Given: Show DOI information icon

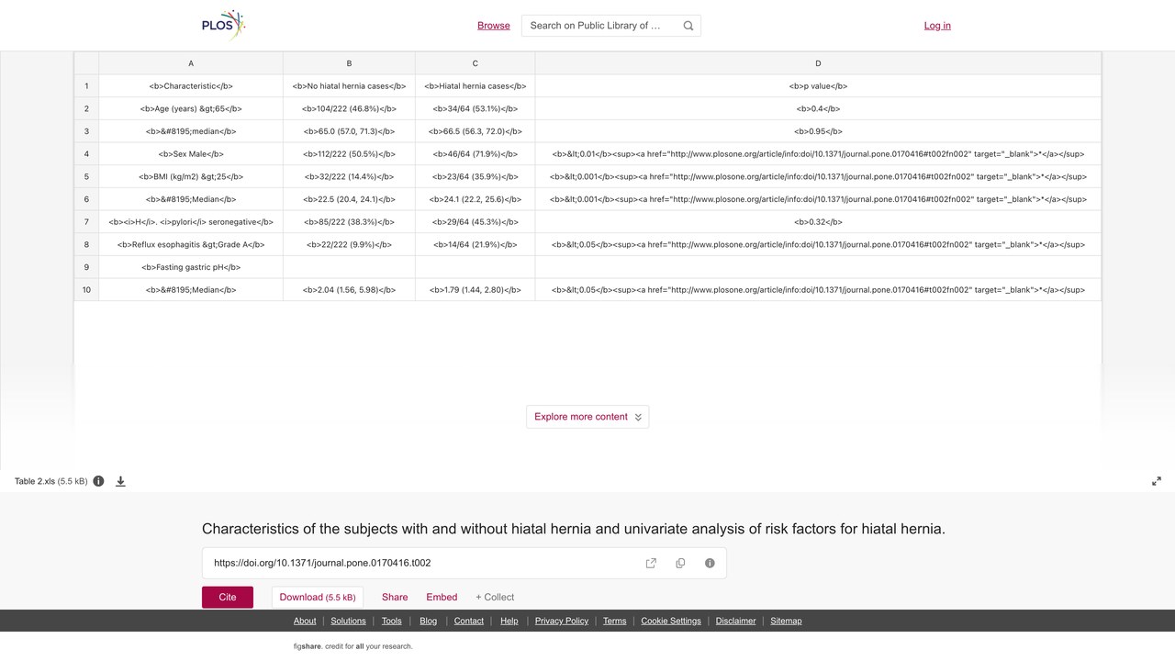Looking at the screenshot, I should coord(710,563).
